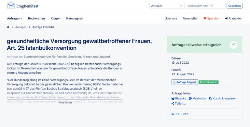Click the Spenden heart link
250x127 pixels.
pyautogui.click(x=211, y=19)
